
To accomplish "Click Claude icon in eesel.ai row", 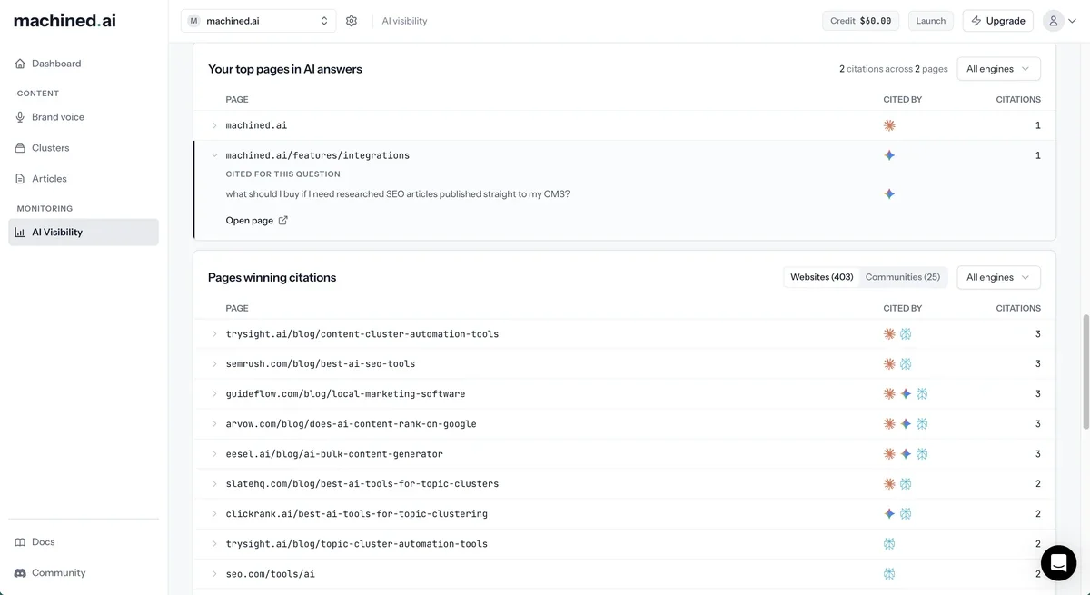I will click(889, 453).
